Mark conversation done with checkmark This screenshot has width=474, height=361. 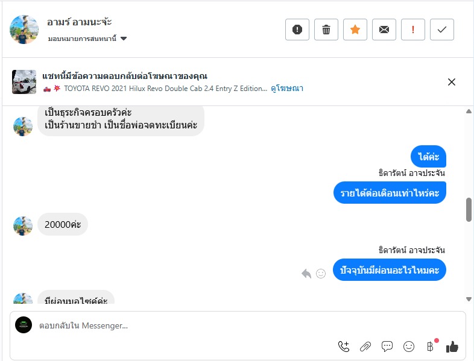click(442, 30)
